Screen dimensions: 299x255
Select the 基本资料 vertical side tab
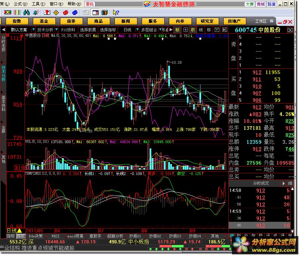(3, 103)
